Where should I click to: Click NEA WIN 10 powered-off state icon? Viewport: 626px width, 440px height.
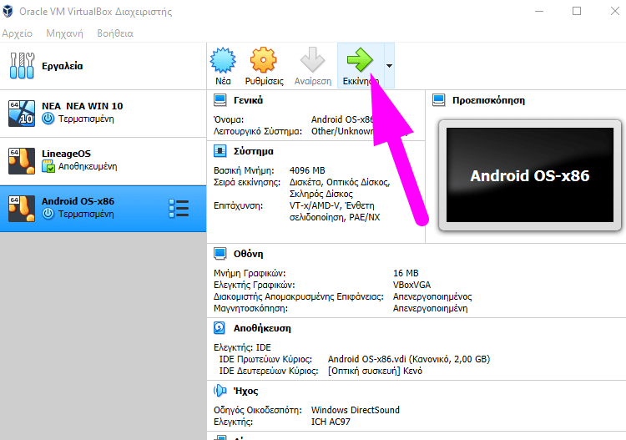pos(48,119)
